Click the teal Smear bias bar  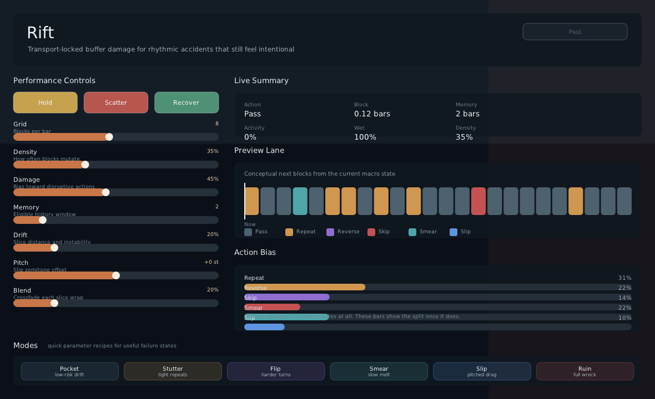[286, 317]
